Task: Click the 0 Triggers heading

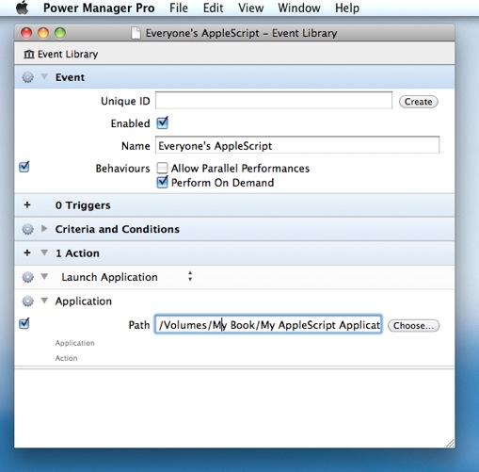Action: (83, 205)
